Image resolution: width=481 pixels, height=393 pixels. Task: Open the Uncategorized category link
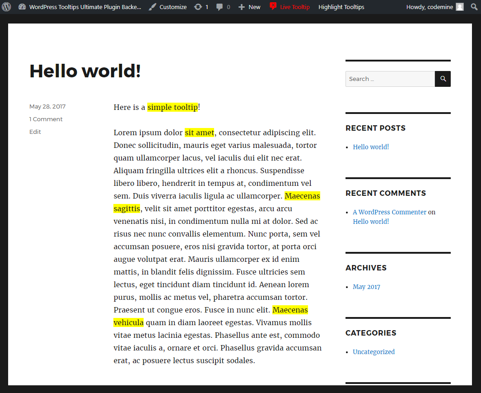coord(374,352)
